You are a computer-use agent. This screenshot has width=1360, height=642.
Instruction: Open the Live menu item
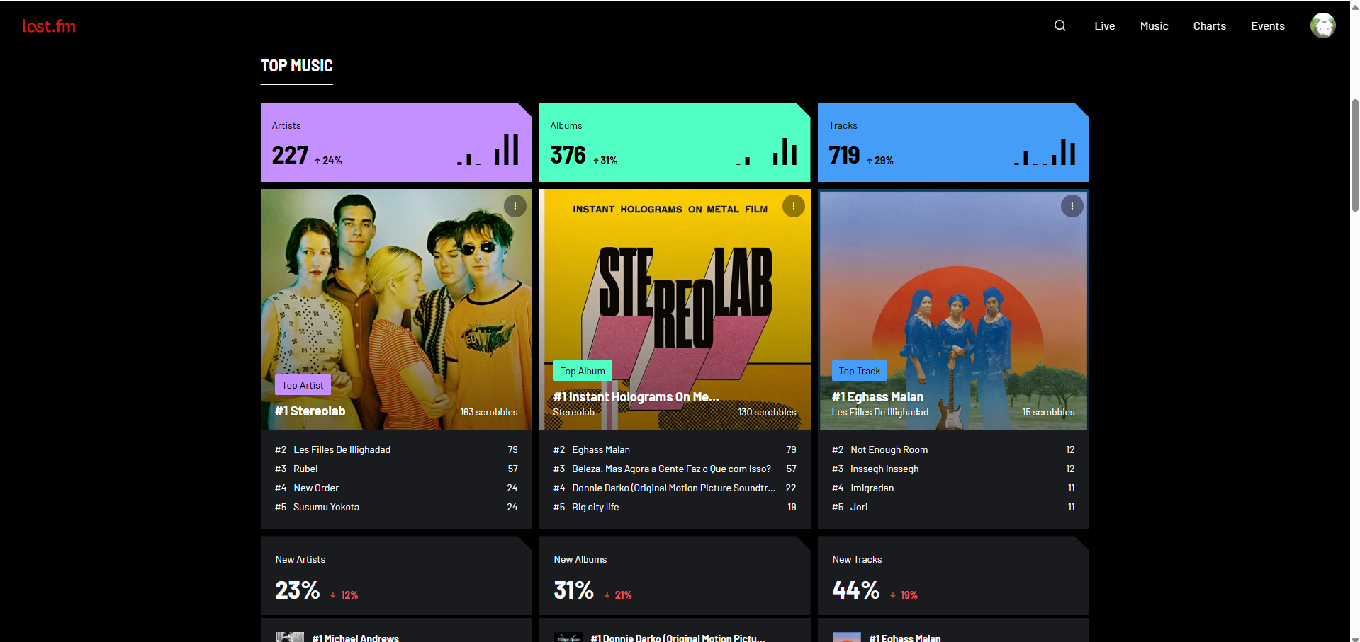(x=1104, y=26)
